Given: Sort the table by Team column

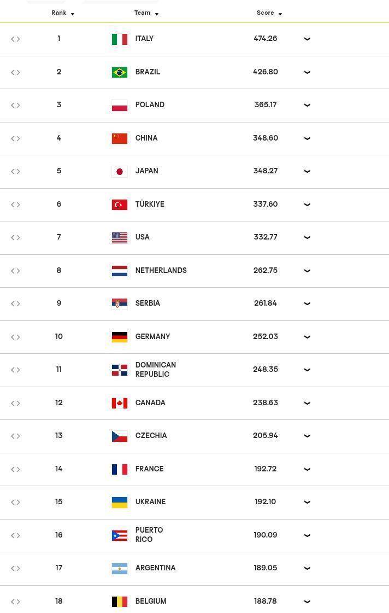Looking at the screenshot, I should click(146, 13).
